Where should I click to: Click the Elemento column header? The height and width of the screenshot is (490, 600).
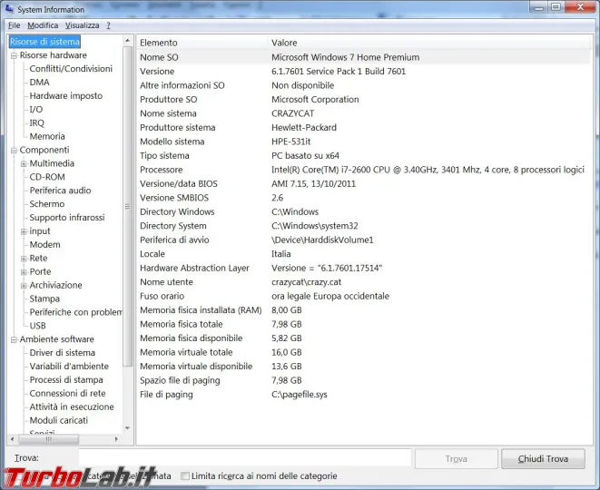(x=202, y=43)
